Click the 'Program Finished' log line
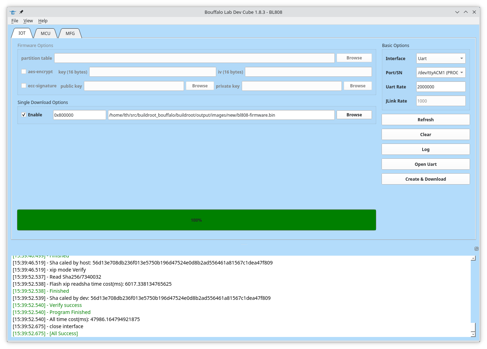Viewport: 487px width, 349px height. click(52, 312)
